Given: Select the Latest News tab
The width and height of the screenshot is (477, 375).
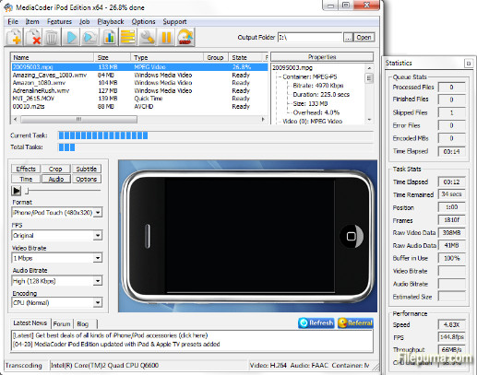Looking at the screenshot, I should [30, 322].
